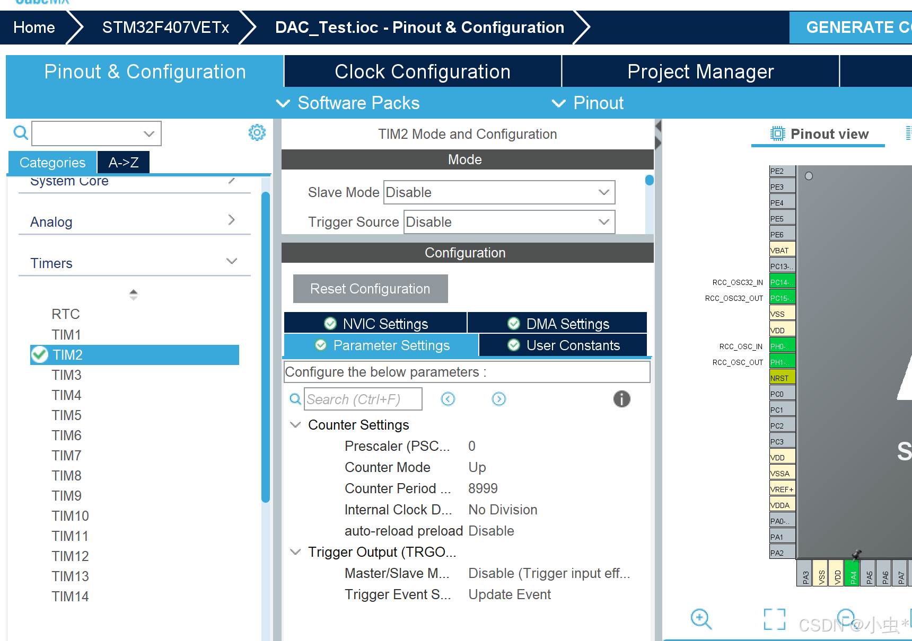Click the Search (Ctrl+F) parameter field
Screen dimensions: 912x641
tap(363, 399)
